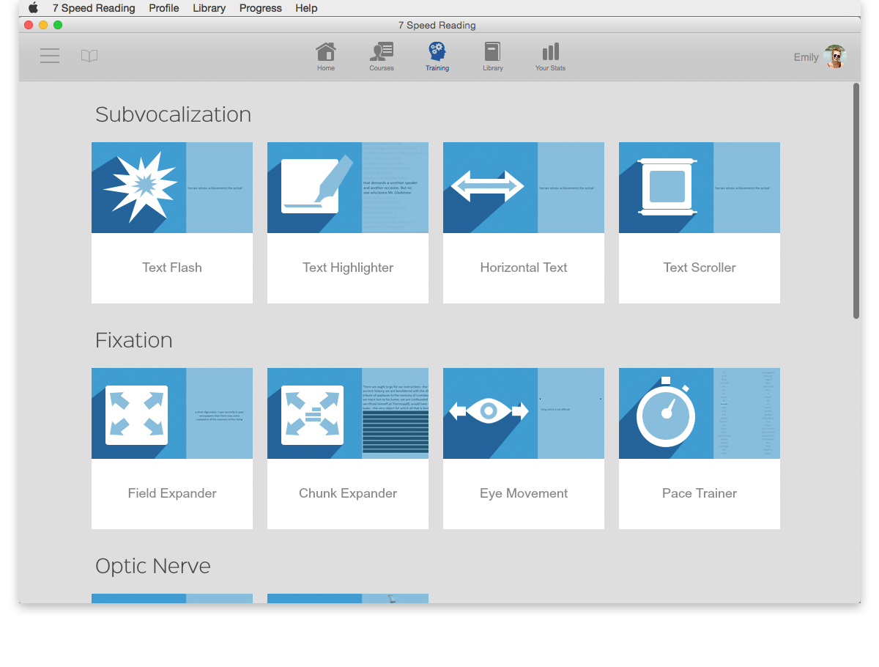The height and width of the screenshot is (667, 879).
Task: Click the Subvocalization section heading
Action: pyautogui.click(x=173, y=114)
